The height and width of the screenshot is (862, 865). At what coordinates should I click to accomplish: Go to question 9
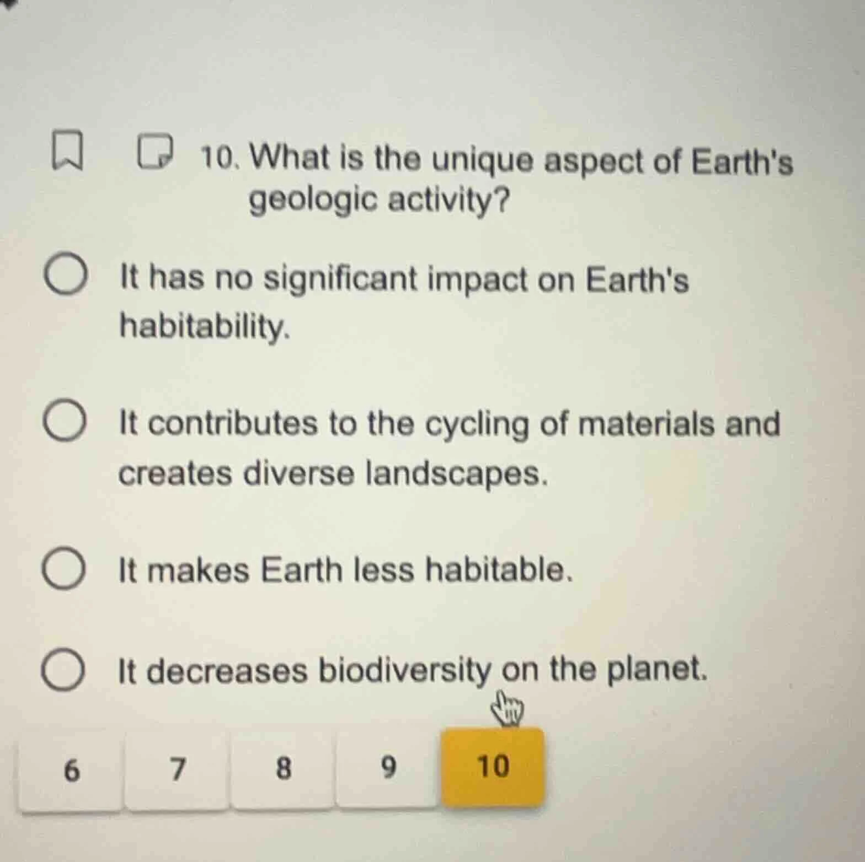[388, 766]
